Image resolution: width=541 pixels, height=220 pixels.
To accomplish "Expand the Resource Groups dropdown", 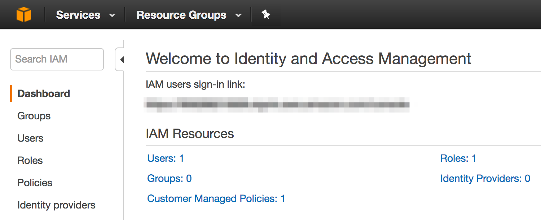I will point(189,15).
